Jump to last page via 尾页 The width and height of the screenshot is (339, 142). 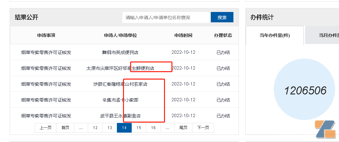point(183,128)
